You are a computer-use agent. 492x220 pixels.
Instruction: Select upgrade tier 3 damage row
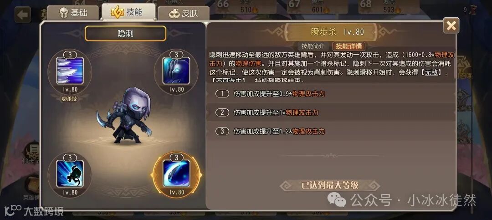[331, 131]
